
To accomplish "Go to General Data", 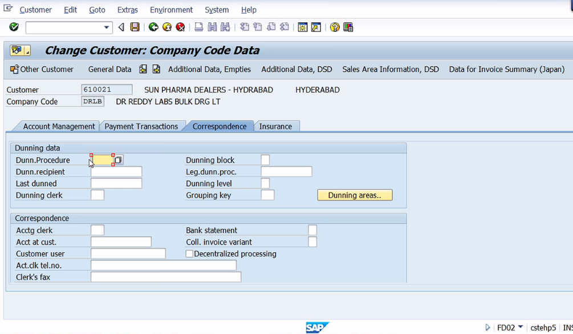I will tap(109, 69).
